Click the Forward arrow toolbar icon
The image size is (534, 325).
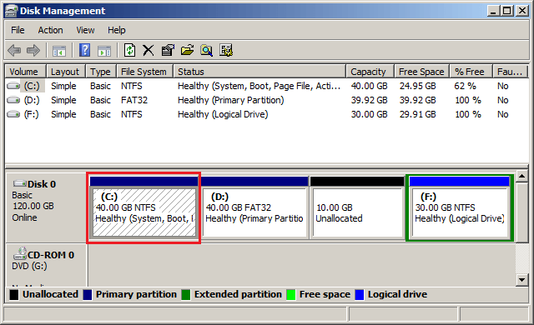(33, 50)
